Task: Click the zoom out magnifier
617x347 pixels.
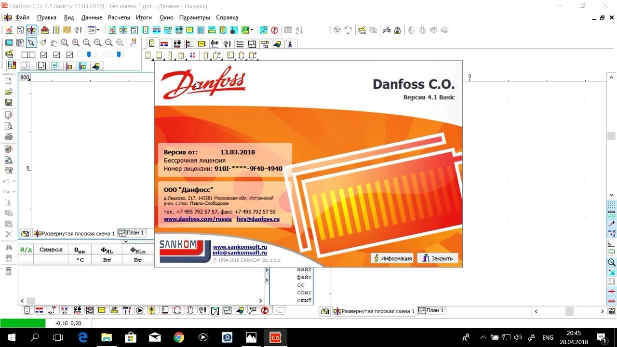Action: pos(109,43)
